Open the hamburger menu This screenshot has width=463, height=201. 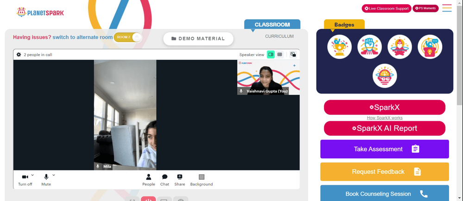447,8
